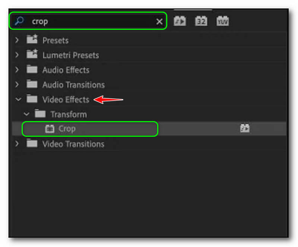Screen dimensions: 298x247
Task: Select the Transform folder label
Action: [x=69, y=114]
